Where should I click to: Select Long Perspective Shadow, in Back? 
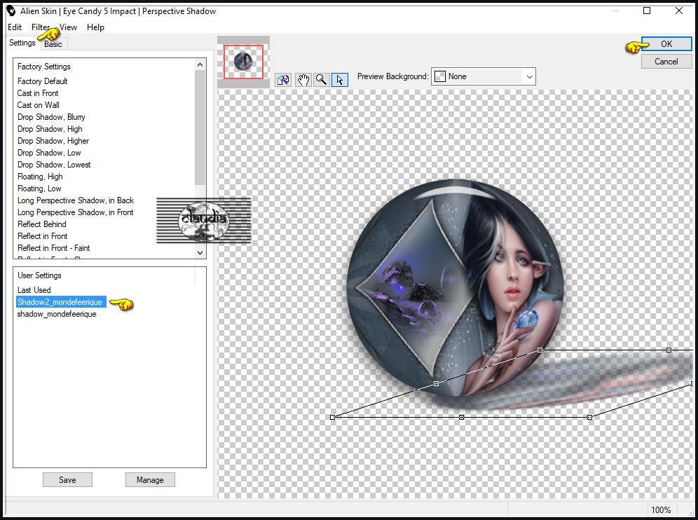(x=76, y=200)
